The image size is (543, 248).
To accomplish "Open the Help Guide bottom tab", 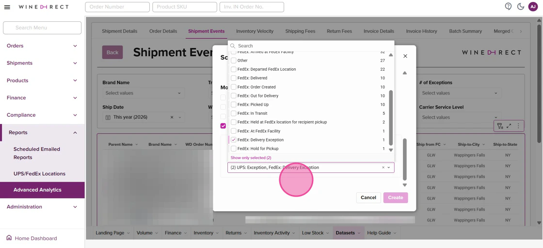I will tap(381, 233).
